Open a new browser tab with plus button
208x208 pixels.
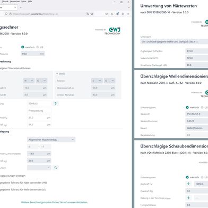(21, 7)
